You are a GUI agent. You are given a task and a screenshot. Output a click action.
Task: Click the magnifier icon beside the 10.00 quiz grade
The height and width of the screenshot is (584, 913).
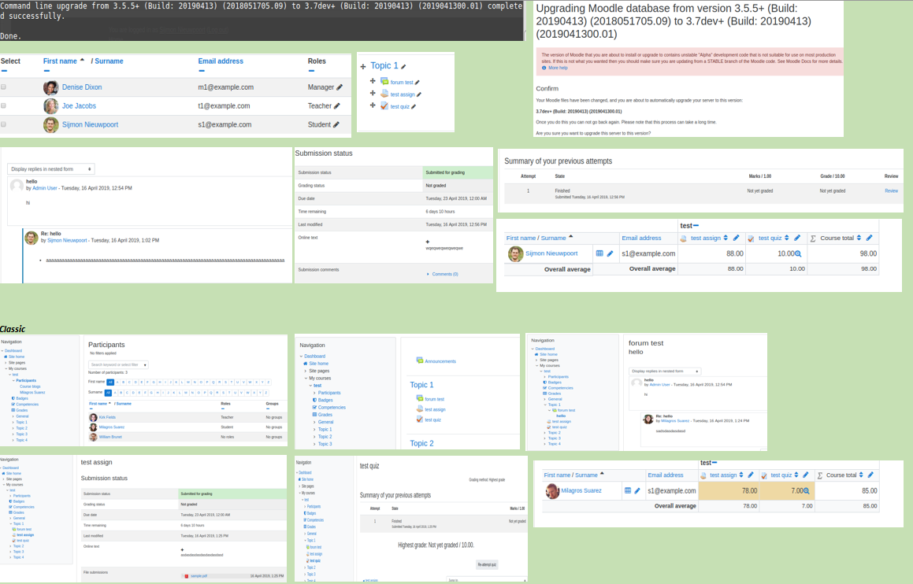point(798,253)
